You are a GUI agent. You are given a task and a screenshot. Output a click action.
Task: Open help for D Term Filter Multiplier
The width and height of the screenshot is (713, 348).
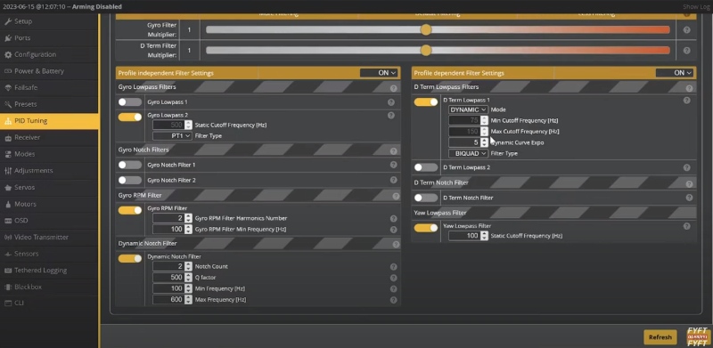click(686, 51)
